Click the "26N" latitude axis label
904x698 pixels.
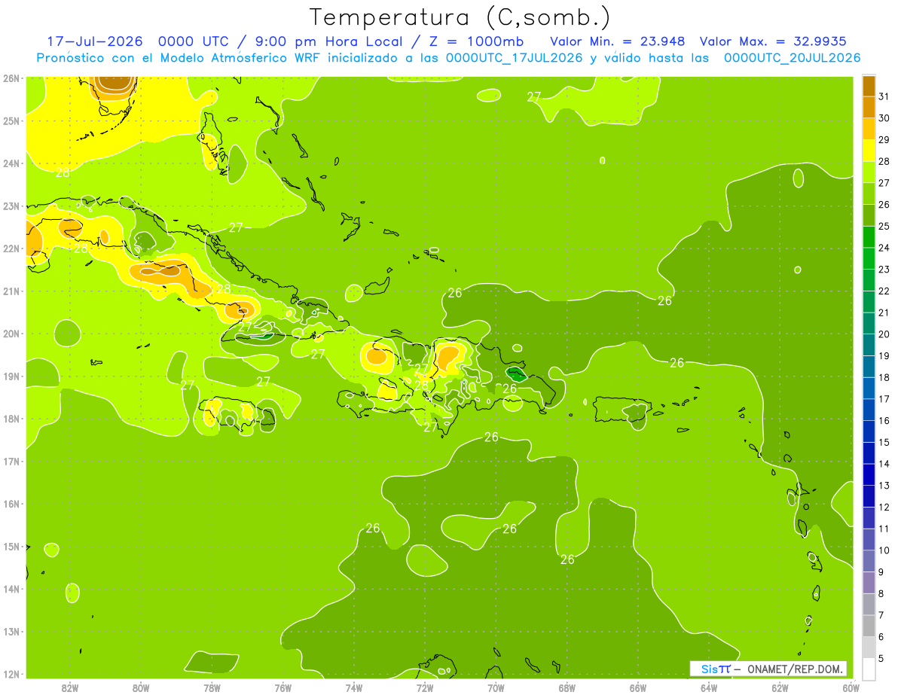pos(11,78)
